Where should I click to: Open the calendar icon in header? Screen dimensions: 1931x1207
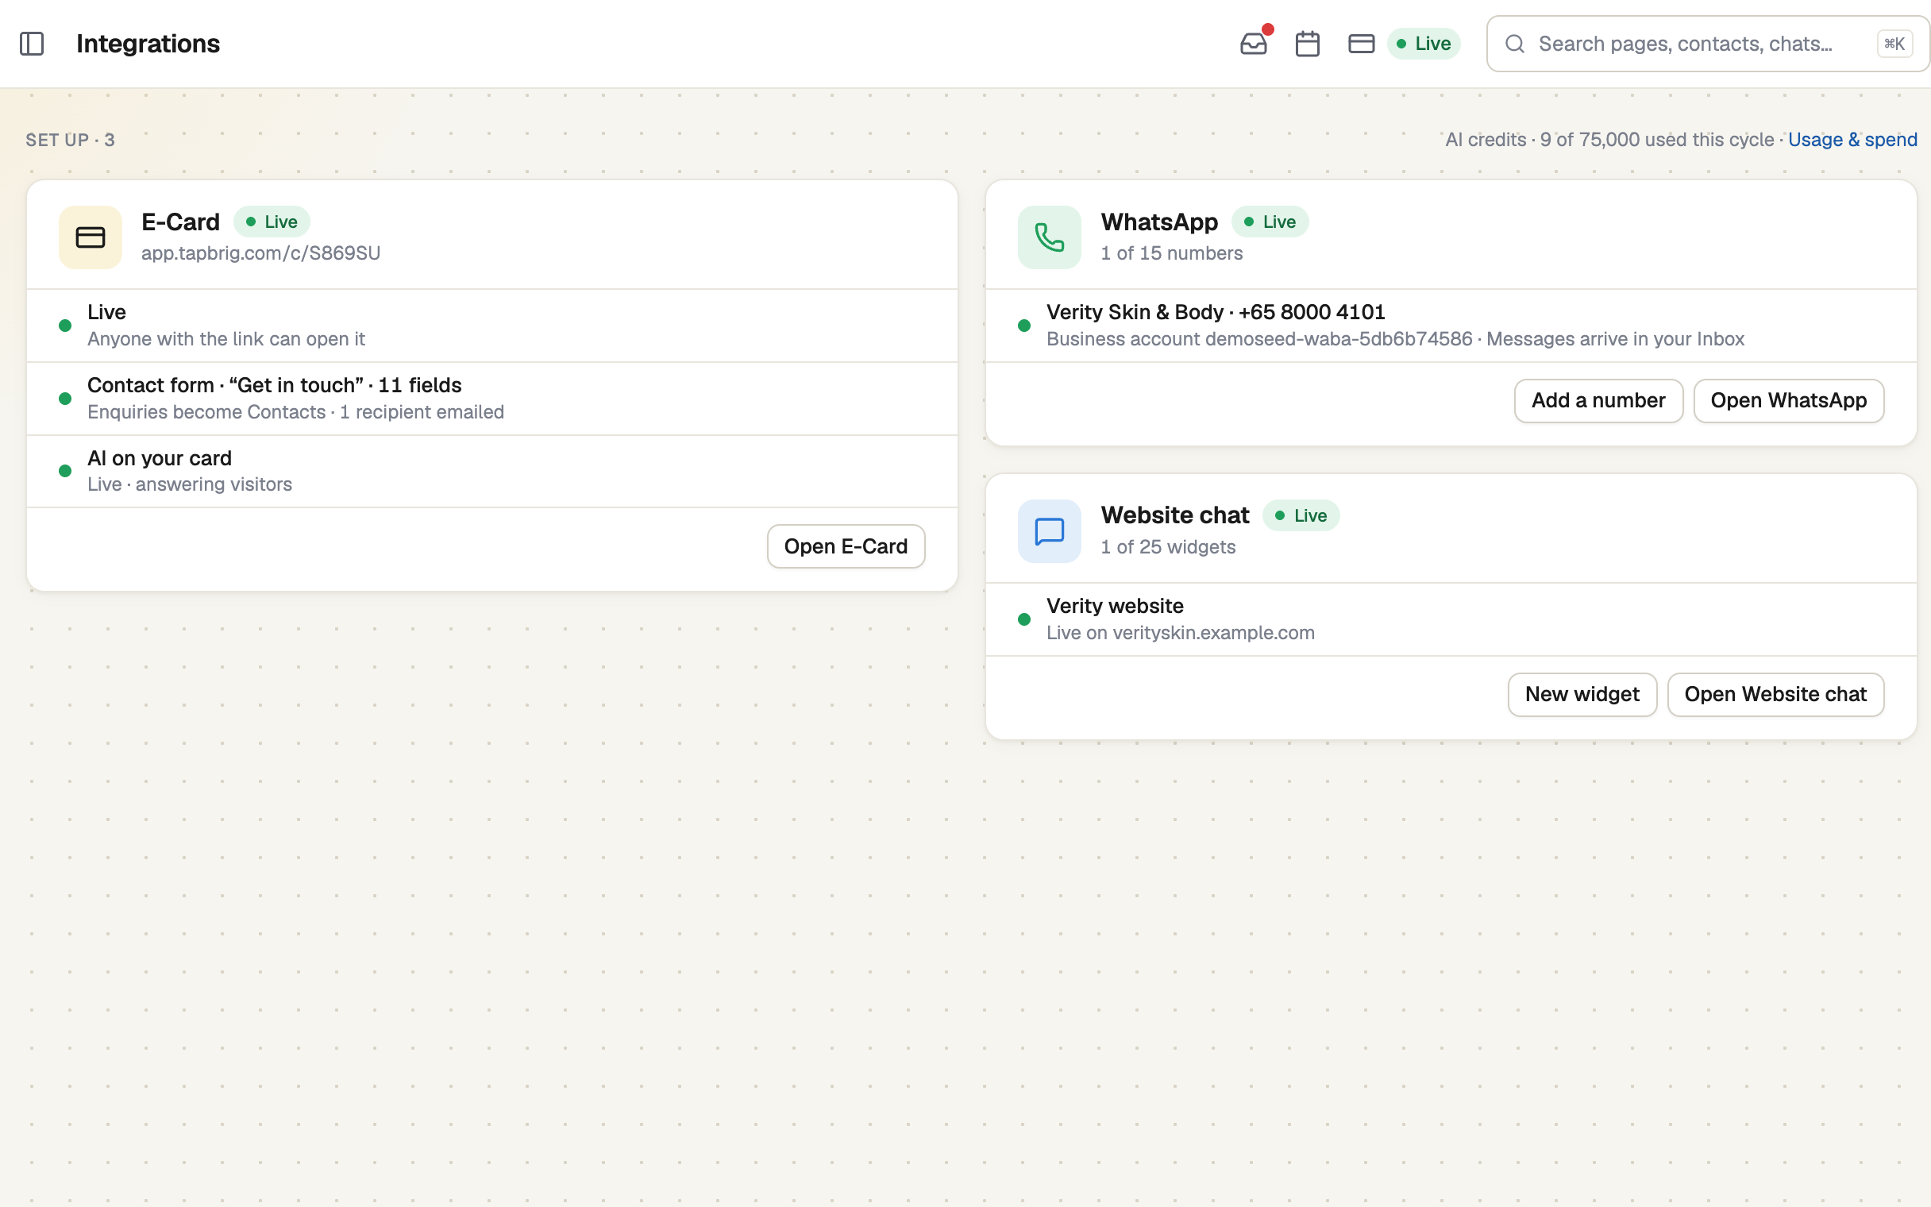[1307, 44]
